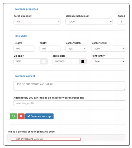Click the textarea resize handle corner
Screen dimensions: 132x148
click(x=124, y=90)
